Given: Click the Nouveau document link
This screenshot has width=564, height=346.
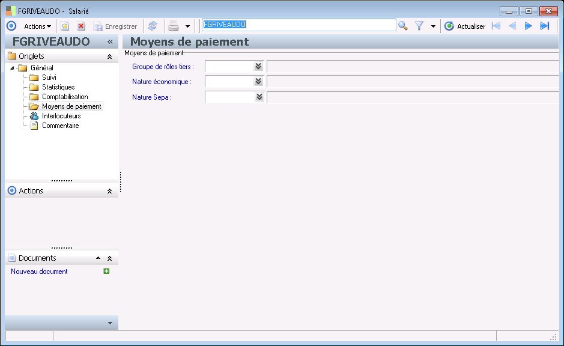Looking at the screenshot, I should pos(39,272).
